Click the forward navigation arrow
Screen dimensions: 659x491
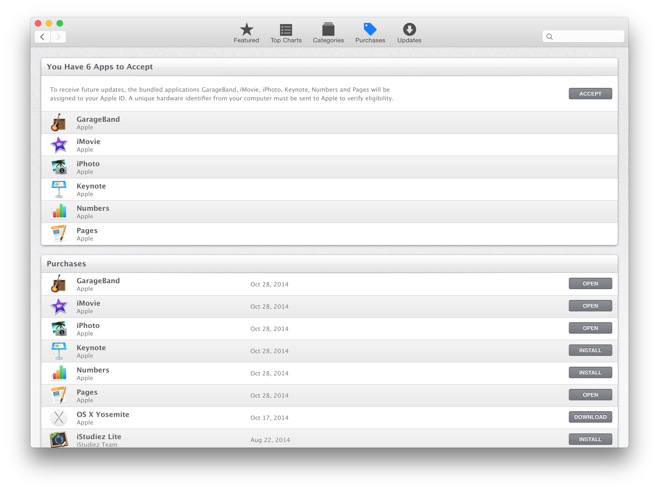click(x=58, y=37)
